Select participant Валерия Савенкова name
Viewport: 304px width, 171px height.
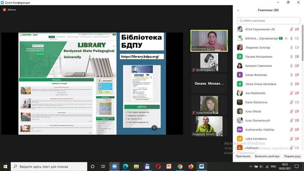tap(258, 66)
